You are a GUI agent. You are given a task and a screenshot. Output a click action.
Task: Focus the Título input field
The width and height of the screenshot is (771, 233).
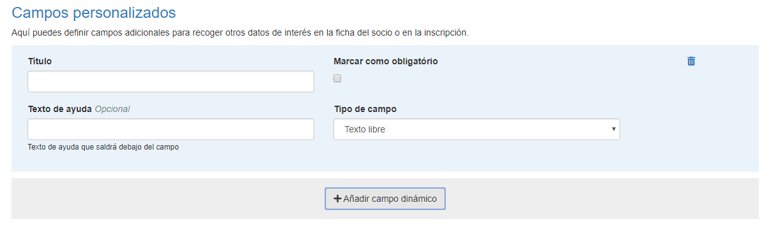pos(171,81)
